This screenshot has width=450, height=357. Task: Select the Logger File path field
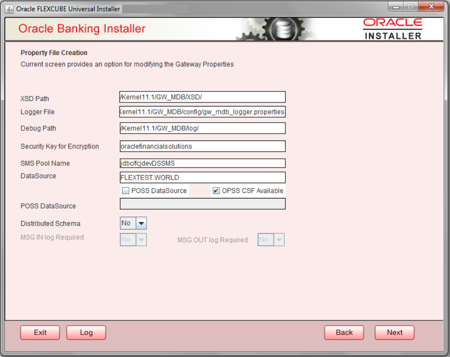coord(202,112)
